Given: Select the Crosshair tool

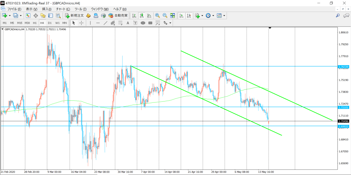Looking at the screenshot, I should (x=81, y=23).
